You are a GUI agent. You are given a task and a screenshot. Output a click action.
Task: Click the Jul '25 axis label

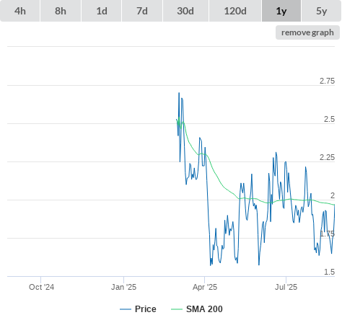[286, 287]
